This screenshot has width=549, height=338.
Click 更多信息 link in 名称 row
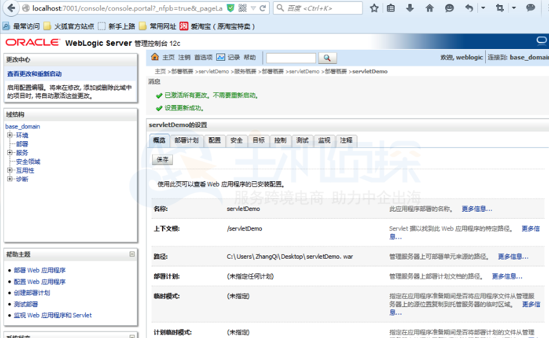pos(477,209)
